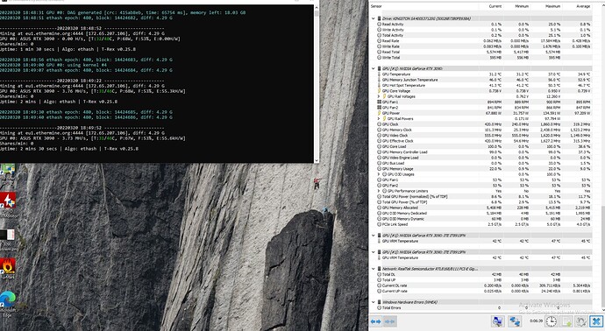The height and width of the screenshot is (331, 605).
Task: Click HWiNFO expand sensor columns arrows button
Action: click(375, 321)
